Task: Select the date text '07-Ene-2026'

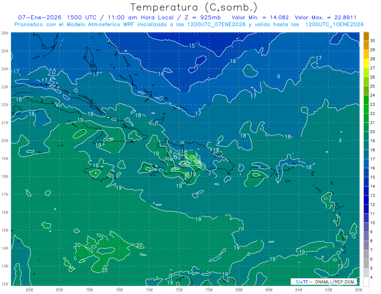Action: click(39, 17)
